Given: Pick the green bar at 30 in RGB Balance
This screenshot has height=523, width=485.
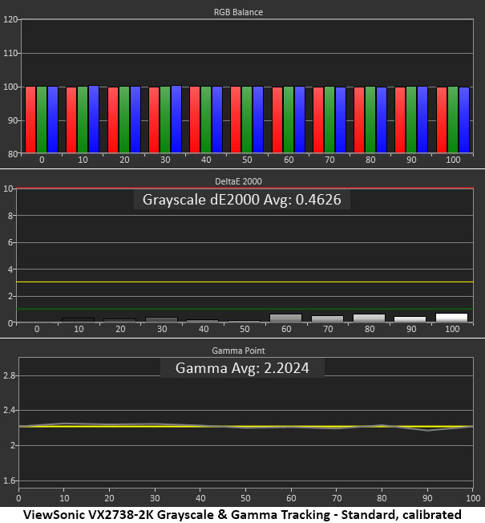Looking at the screenshot, I should coord(165,120).
